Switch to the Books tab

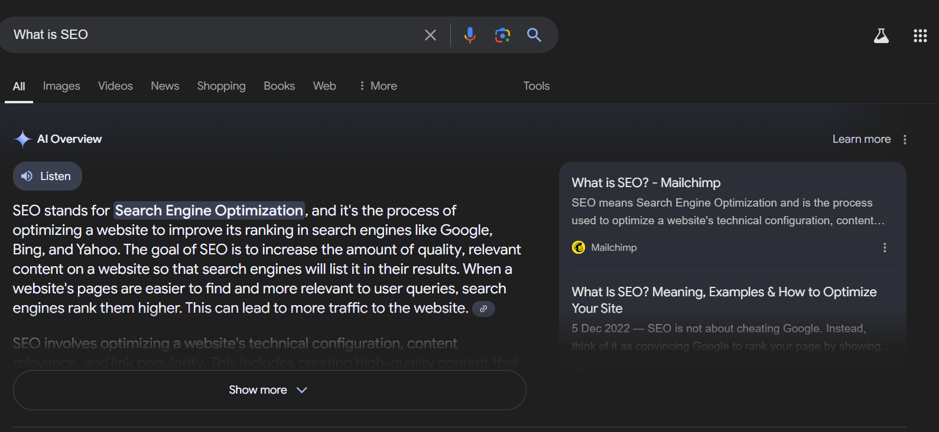[x=279, y=86]
